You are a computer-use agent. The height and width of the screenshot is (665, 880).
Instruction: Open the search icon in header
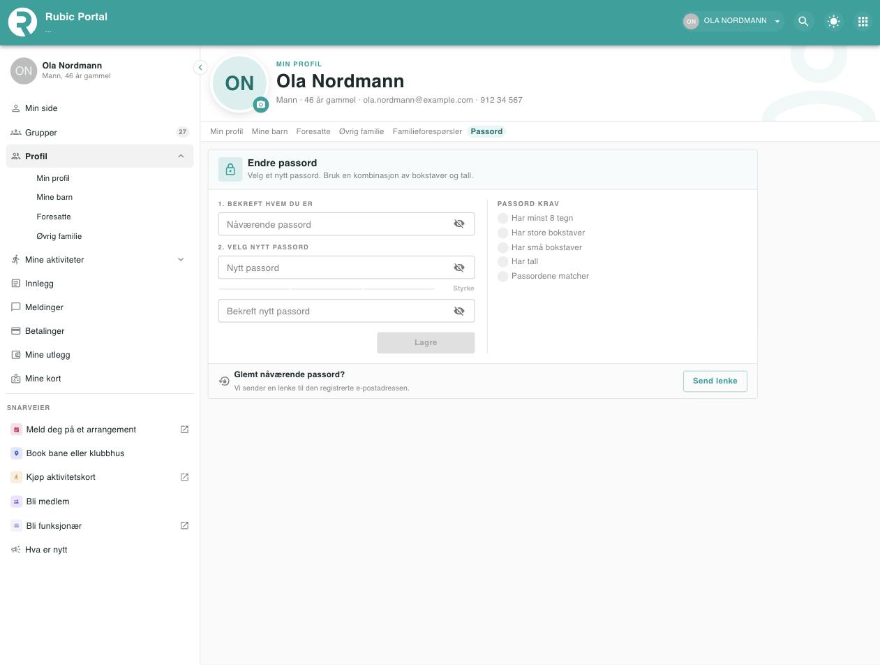tap(803, 22)
